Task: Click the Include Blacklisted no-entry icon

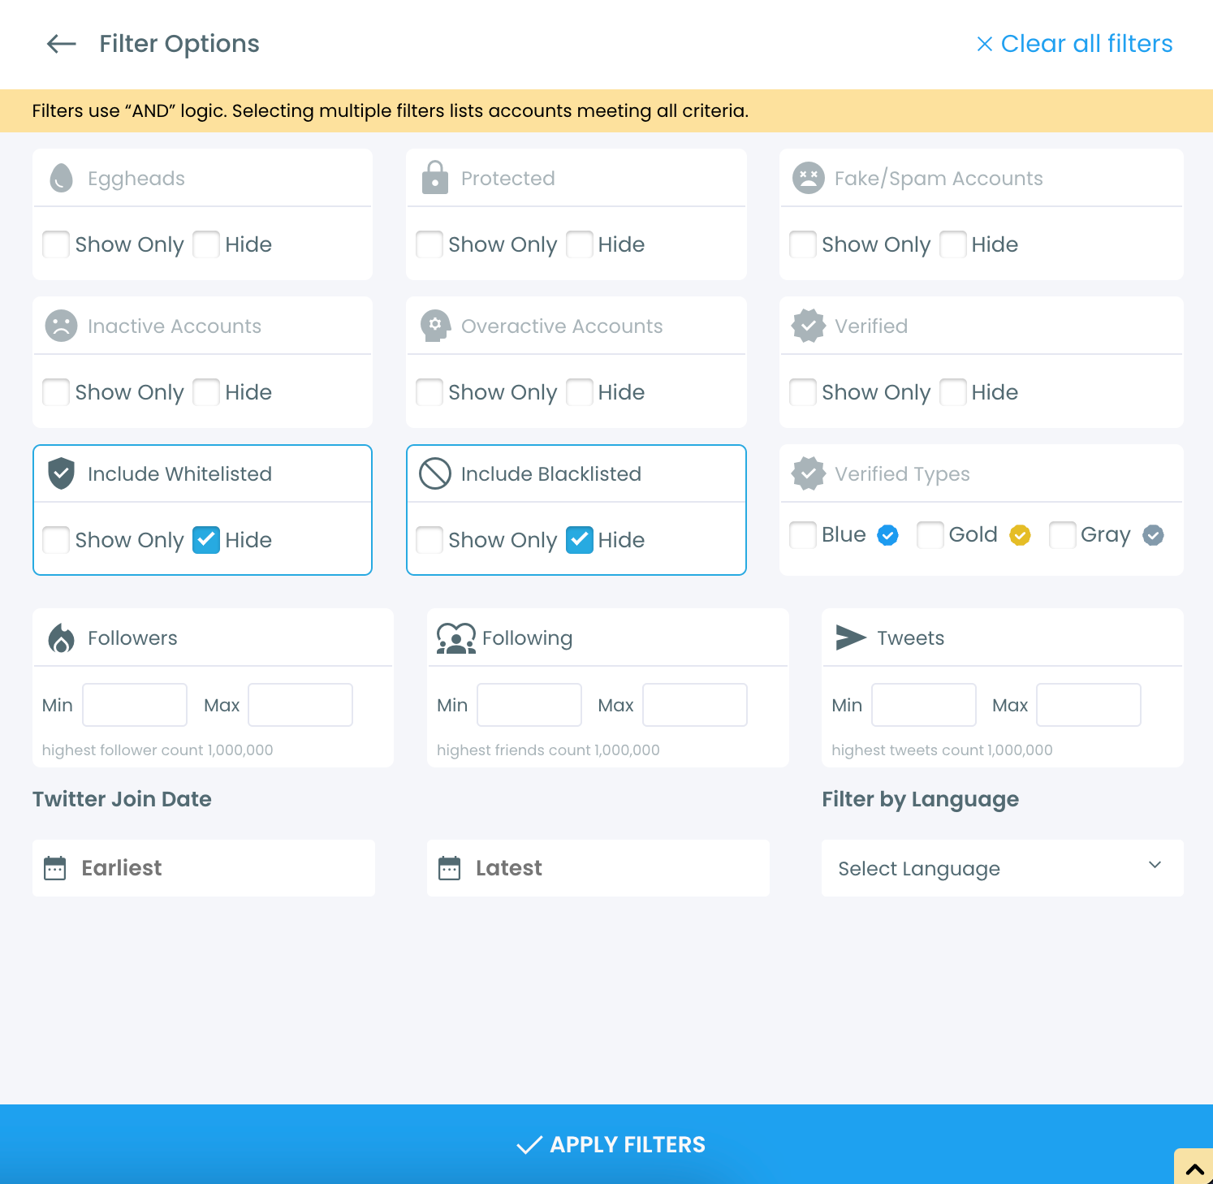Action: pyautogui.click(x=435, y=473)
